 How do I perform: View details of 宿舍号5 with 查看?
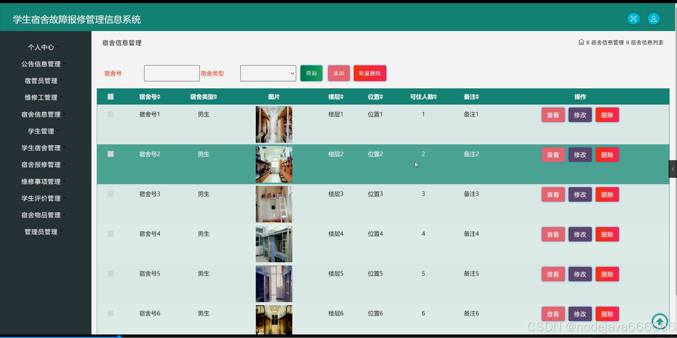pyautogui.click(x=553, y=274)
